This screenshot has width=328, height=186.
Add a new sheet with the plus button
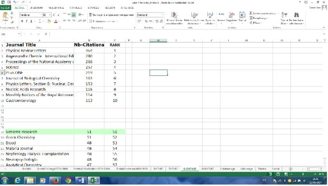tap(290, 169)
